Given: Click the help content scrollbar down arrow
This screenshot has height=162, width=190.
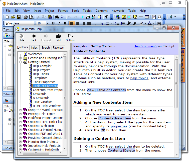Looking at the screenshot, I should (177, 155).
